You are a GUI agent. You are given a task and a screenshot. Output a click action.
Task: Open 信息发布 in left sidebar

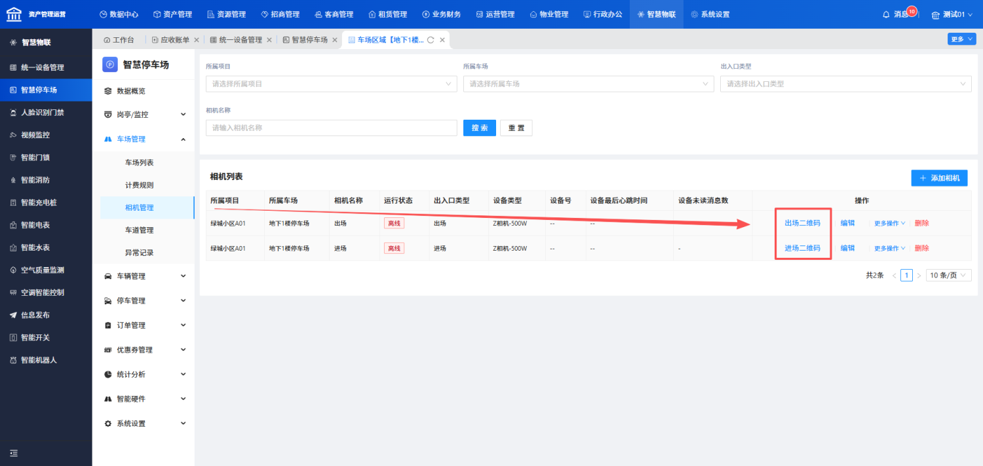click(x=46, y=315)
